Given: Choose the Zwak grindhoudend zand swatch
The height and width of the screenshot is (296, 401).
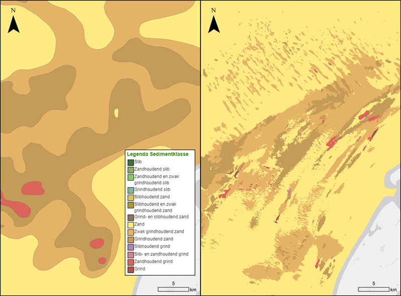Looking at the screenshot, I should (x=130, y=232).
